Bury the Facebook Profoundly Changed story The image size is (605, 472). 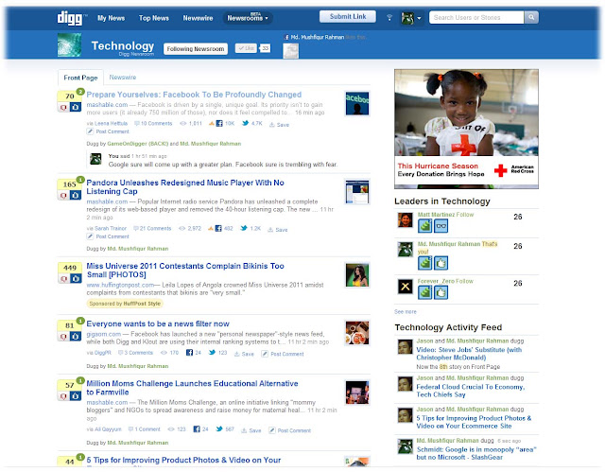63,107
